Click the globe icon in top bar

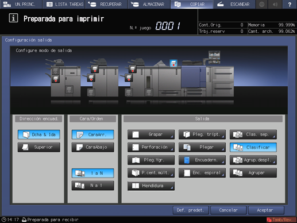point(262,4)
